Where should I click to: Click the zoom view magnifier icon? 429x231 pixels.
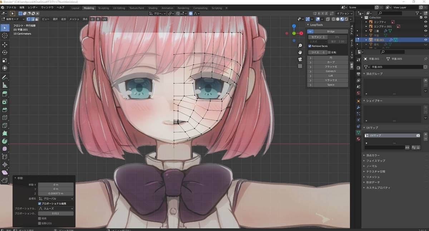click(x=300, y=45)
